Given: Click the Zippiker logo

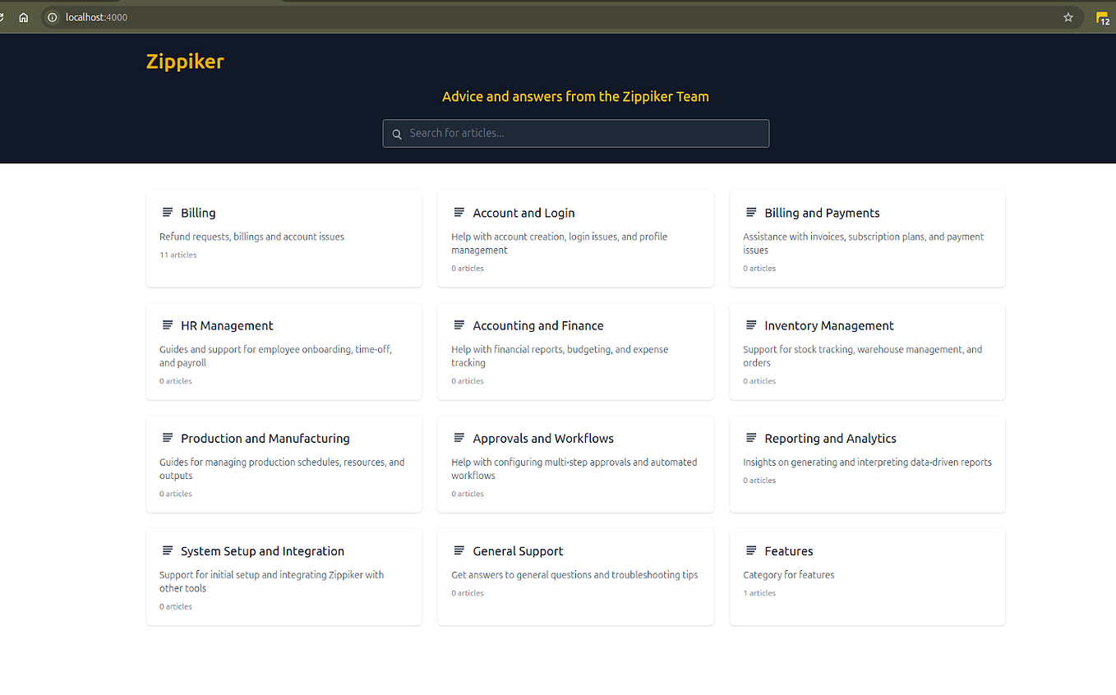Looking at the screenshot, I should 184,61.
